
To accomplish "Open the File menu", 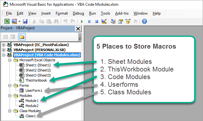I will coord(9,13).
